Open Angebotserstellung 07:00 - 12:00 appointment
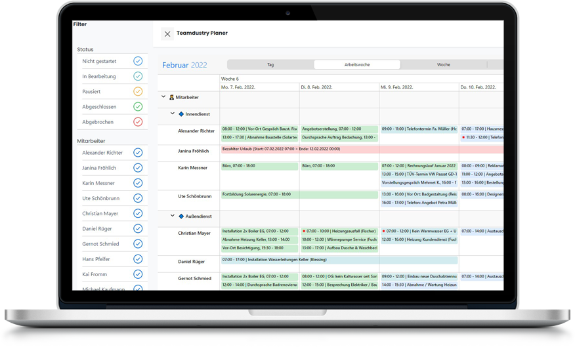Image resolution: width=575 pixels, height=347 pixels. pyautogui.click(x=339, y=129)
